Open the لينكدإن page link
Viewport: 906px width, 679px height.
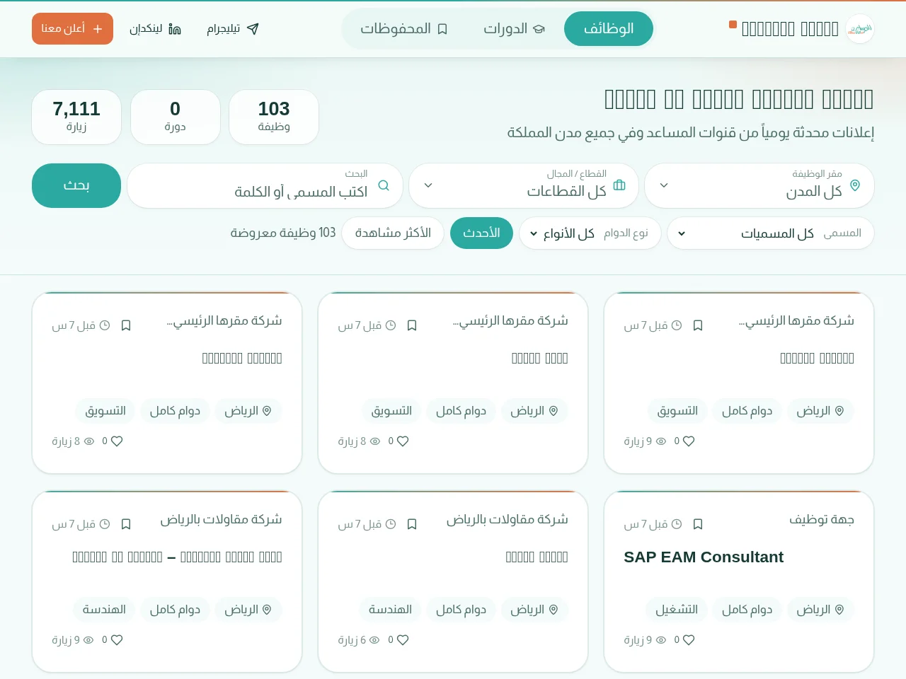[155, 29]
